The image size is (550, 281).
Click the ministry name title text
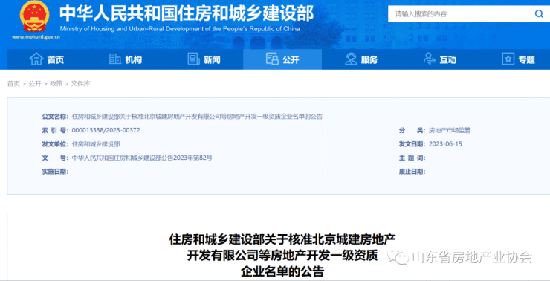(187, 14)
